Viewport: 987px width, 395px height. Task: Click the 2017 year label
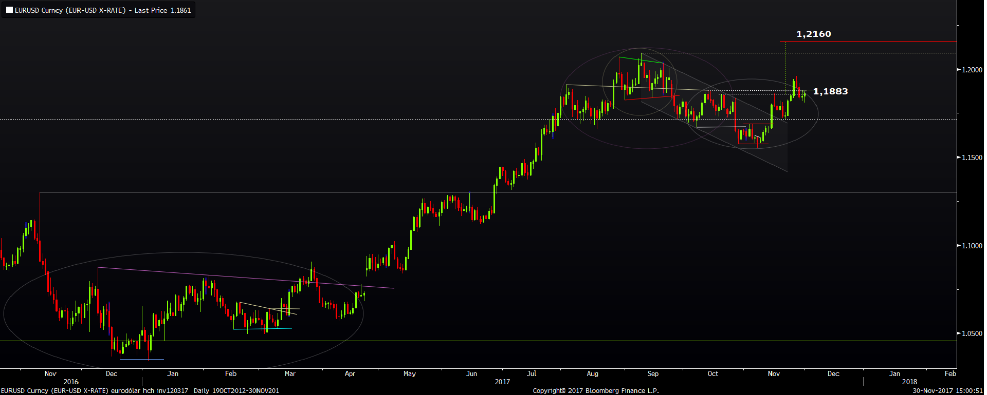pyautogui.click(x=502, y=382)
